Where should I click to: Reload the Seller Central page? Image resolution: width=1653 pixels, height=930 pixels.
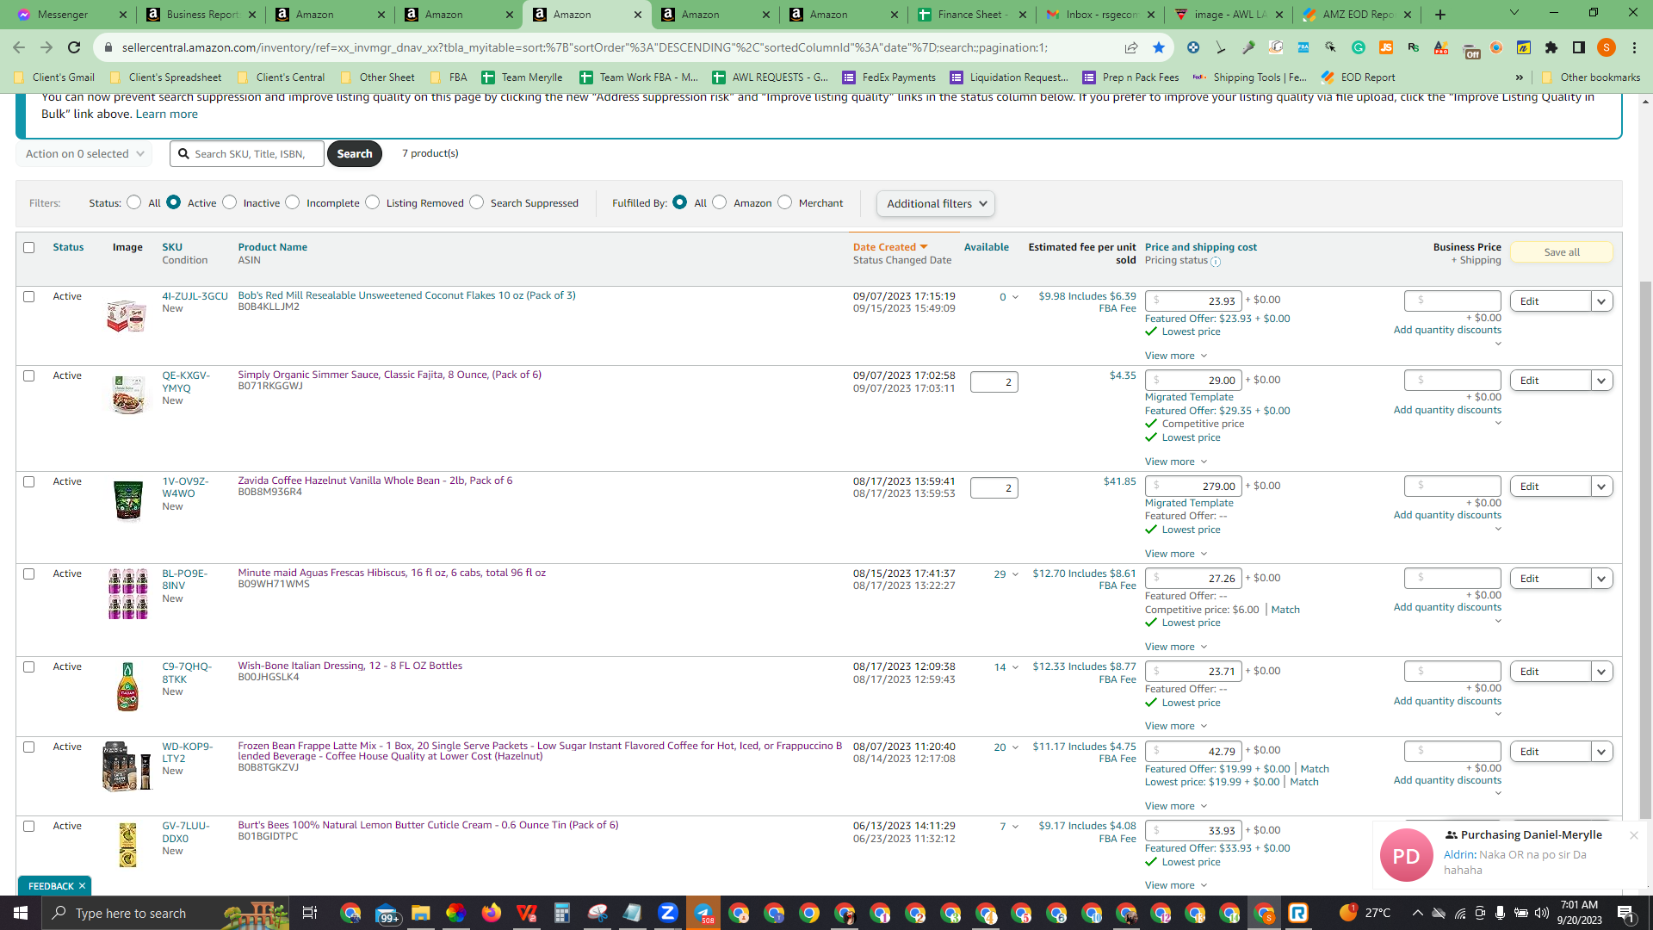[x=74, y=47]
